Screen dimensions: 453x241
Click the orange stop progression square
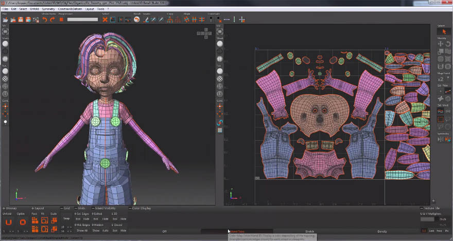[x=61, y=20]
